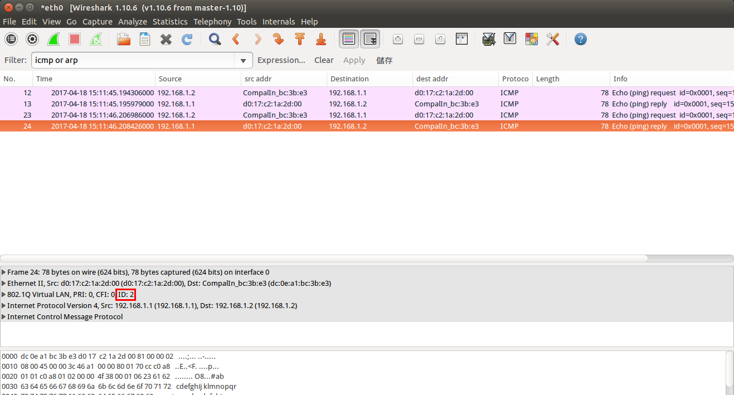Screen dimensions: 734x395
Task: Sort by the Time column header
Action: tap(94, 79)
